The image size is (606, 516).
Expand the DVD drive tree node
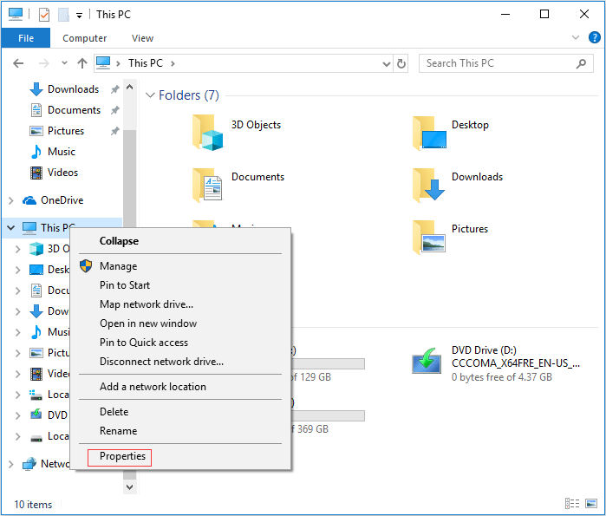(x=18, y=415)
